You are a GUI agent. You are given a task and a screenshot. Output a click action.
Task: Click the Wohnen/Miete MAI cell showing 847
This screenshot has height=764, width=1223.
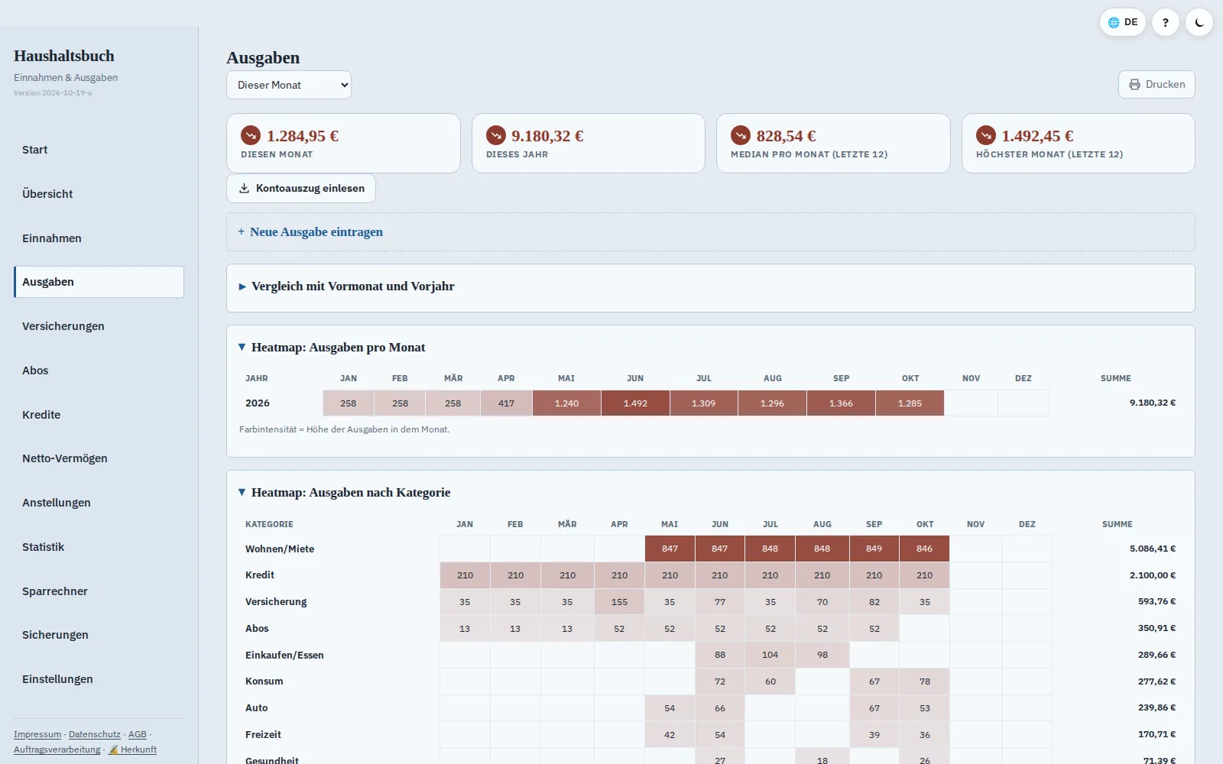point(670,549)
